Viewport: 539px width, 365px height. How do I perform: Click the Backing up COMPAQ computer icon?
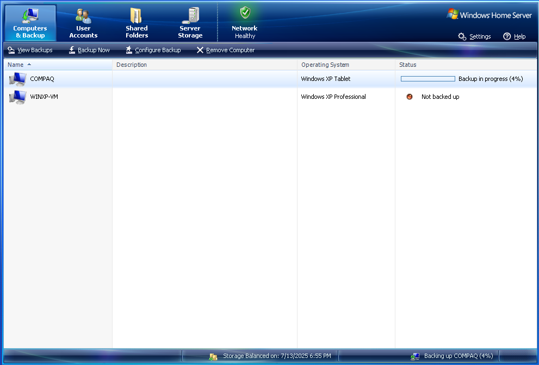coord(415,357)
